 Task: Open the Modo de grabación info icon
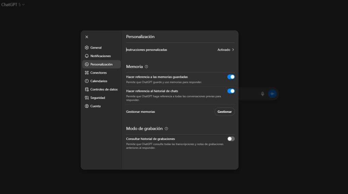[166, 128]
